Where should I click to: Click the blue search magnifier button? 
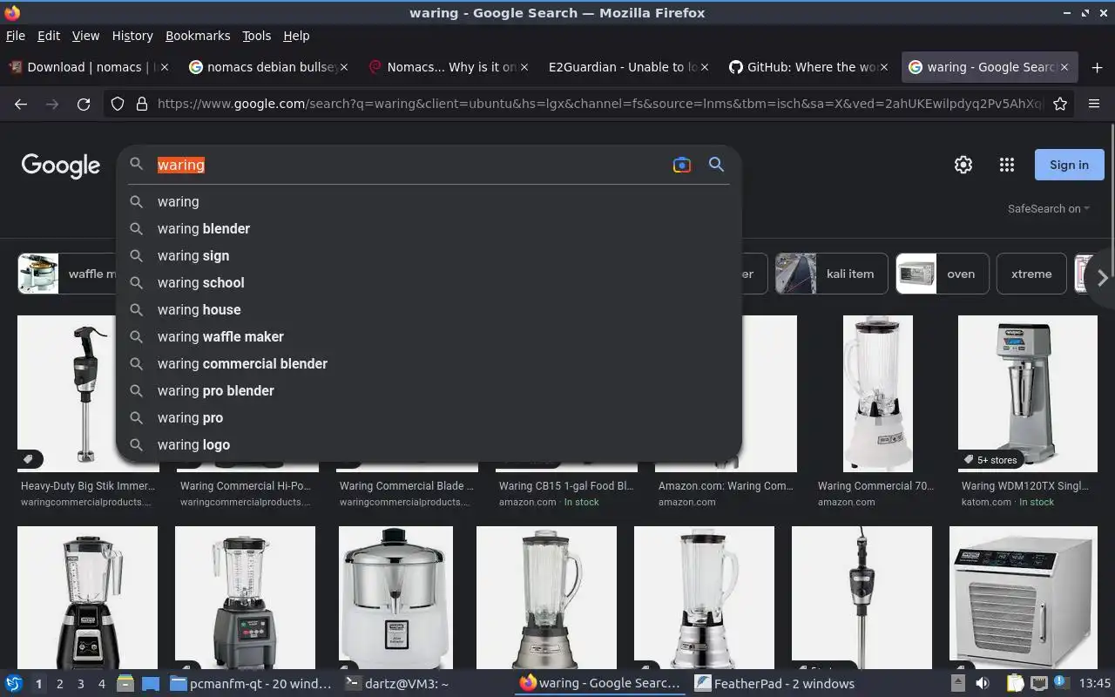716,165
